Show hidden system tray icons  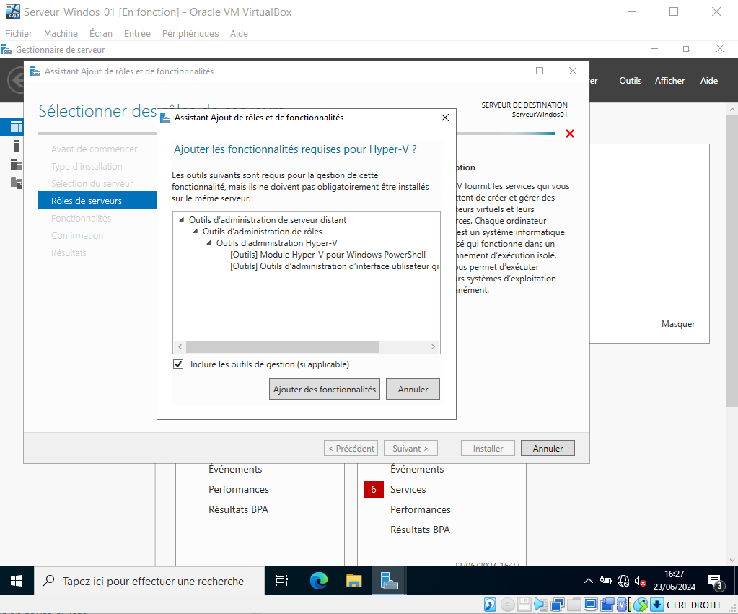(589, 582)
